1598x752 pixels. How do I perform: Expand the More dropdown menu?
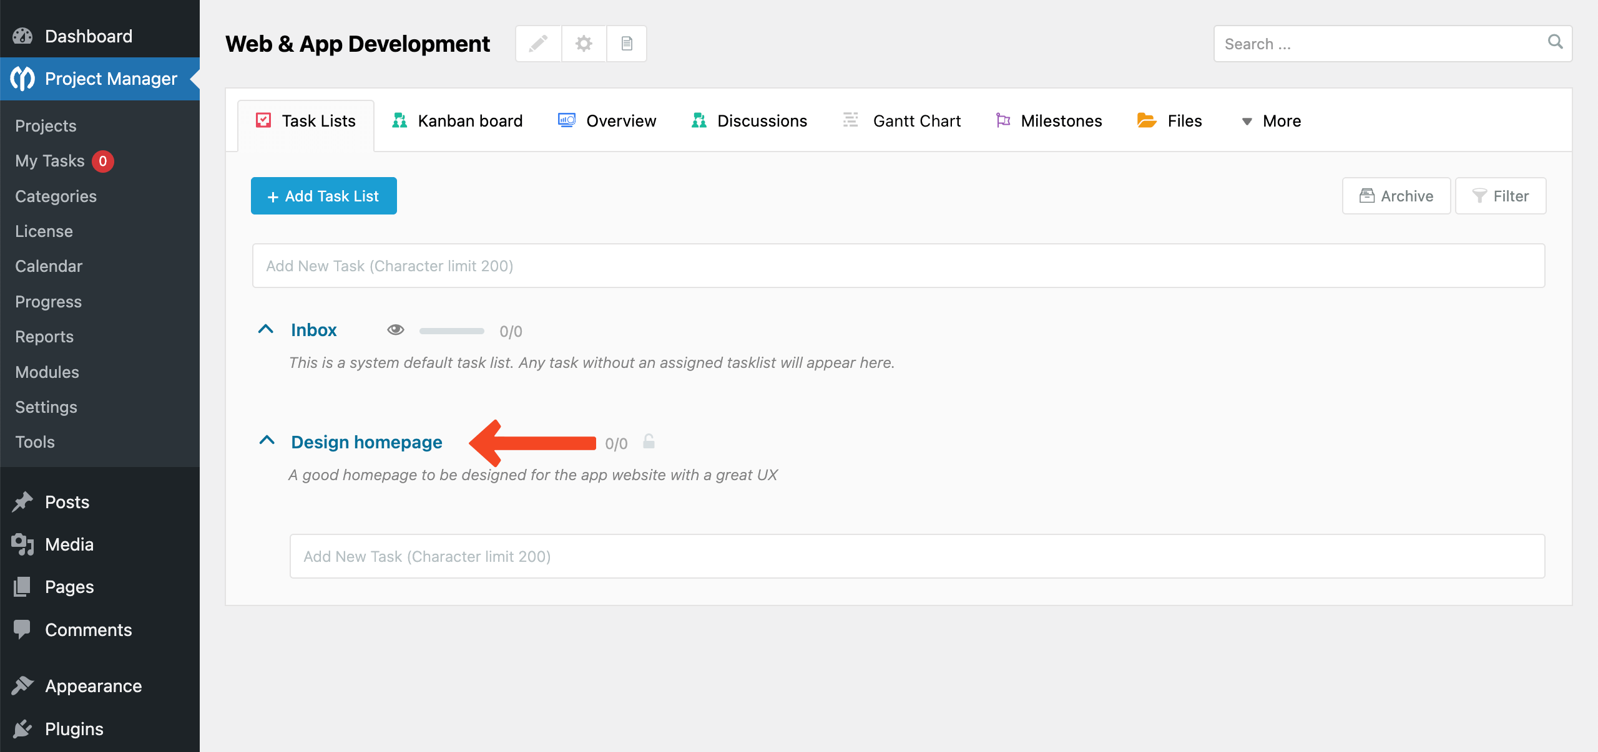[1271, 121]
